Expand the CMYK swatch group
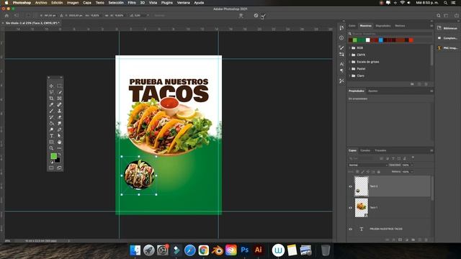Image resolution: width=461 pixels, height=259 pixels. pyautogui.click(x=349, y=55)
